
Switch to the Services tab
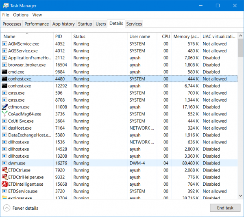click(x=134, y=24)
